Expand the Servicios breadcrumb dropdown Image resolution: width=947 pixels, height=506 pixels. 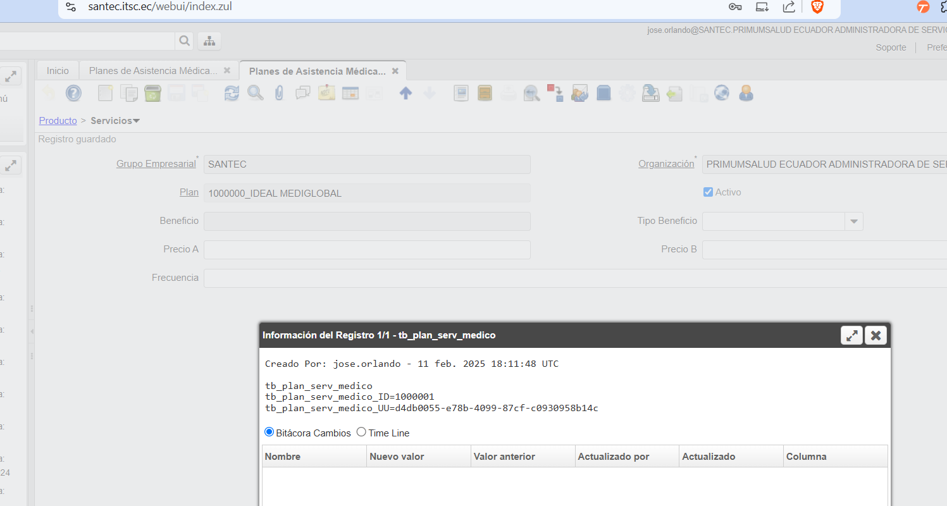(x=136, y=121)
